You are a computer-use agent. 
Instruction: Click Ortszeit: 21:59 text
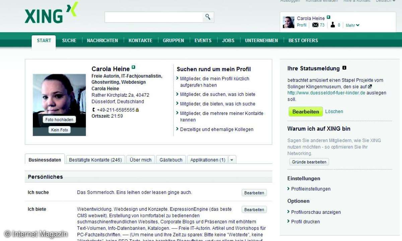pyautogui.click(x=107, y=116)
